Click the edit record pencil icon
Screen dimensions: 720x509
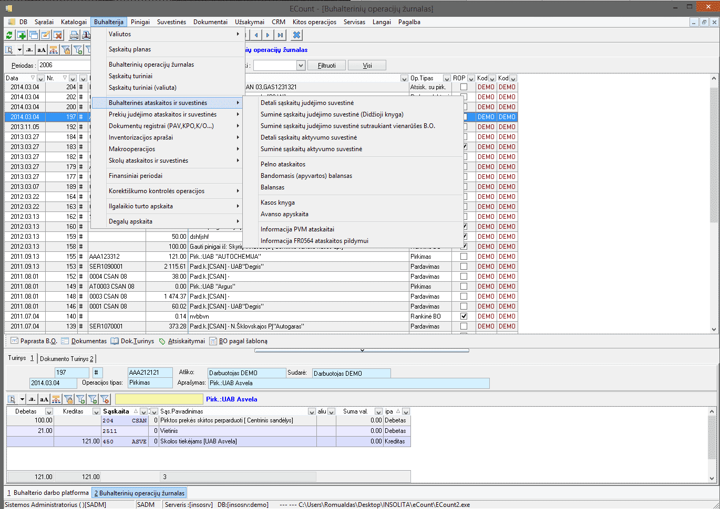(x=46, y=35)
